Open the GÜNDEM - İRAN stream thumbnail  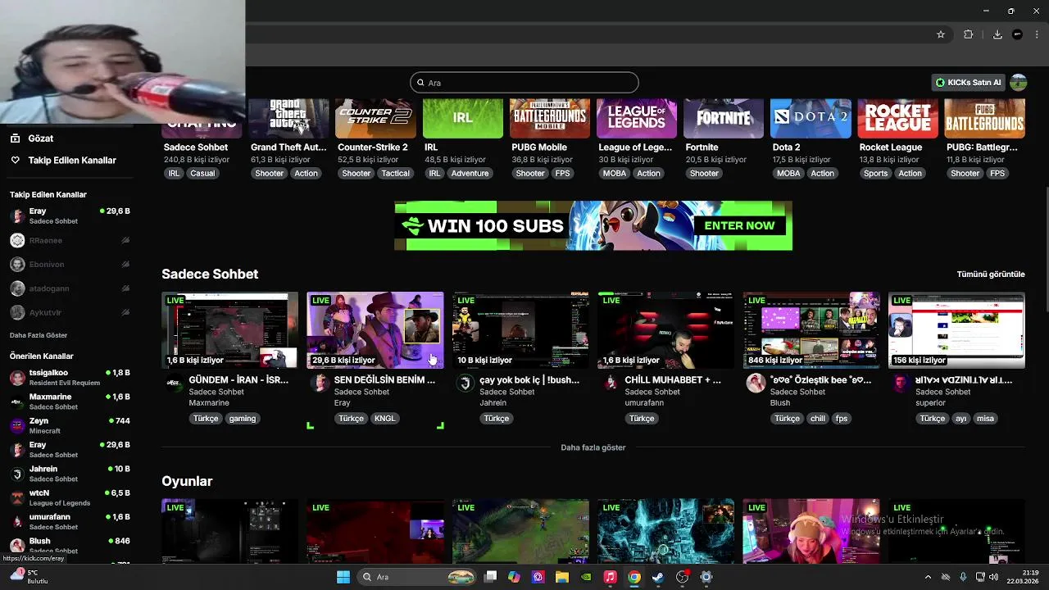(229, 330)
